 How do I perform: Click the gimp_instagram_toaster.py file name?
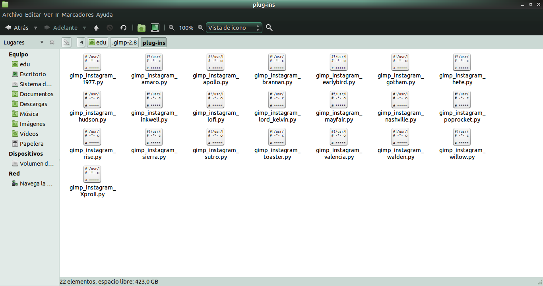(x=277, y=153)
